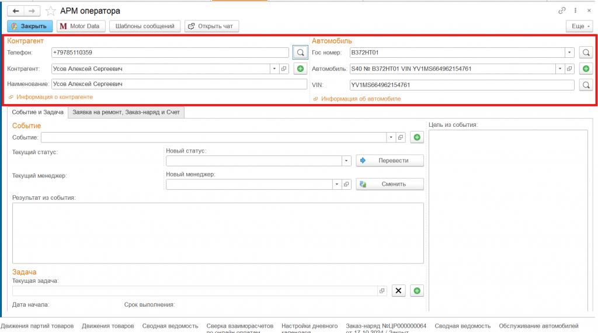Copy link using the chain icon
Screen dimensions: 598x333
click(x=562, y=11)
